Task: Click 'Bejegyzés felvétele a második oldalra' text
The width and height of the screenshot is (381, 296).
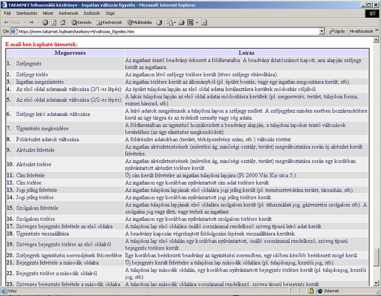Action: pyautogui.click(x=57, y=263)
